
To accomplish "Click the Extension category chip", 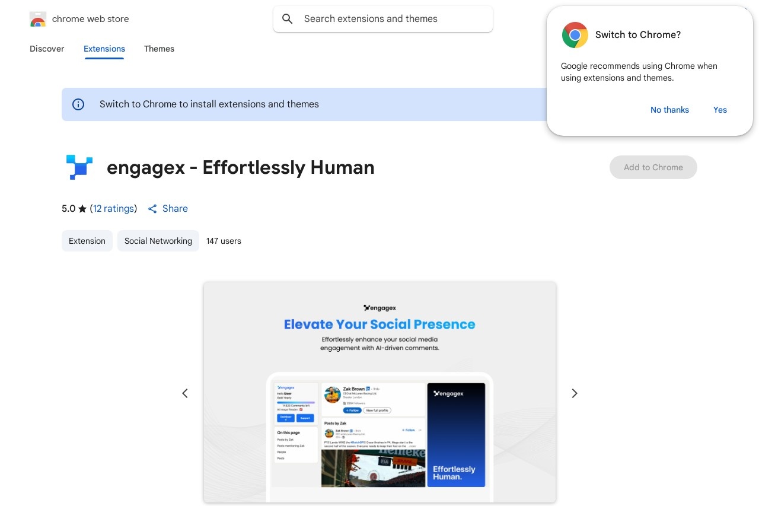I will click(x=87, y=241).
